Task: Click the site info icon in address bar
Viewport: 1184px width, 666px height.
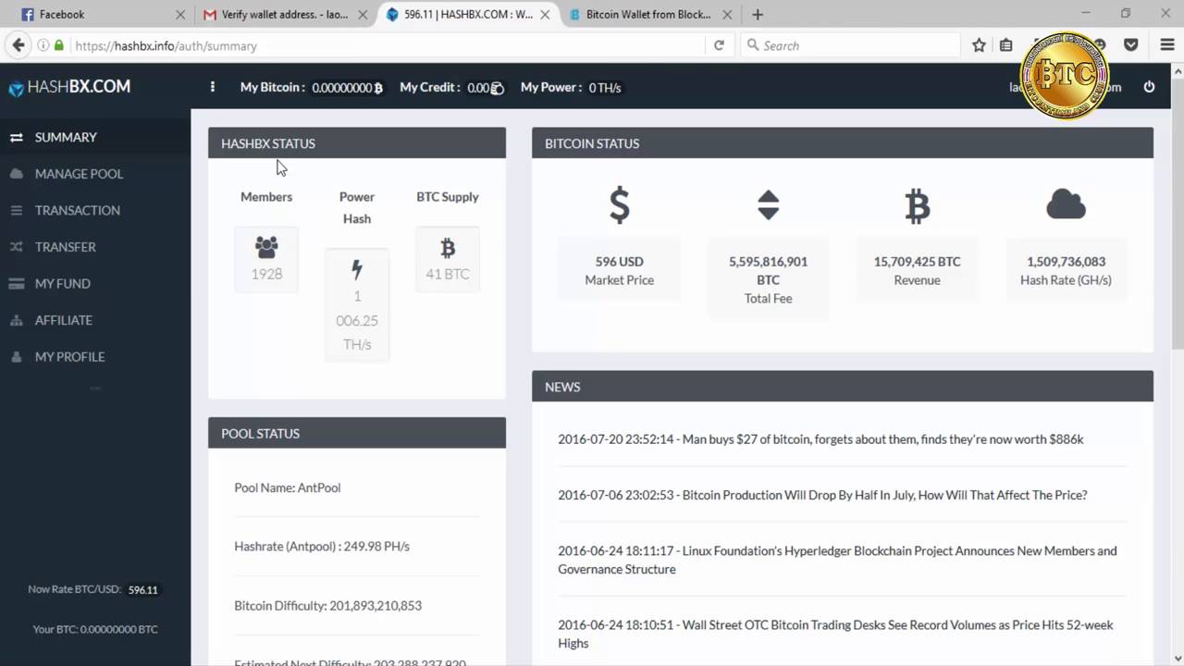Action: coord(43,45)
